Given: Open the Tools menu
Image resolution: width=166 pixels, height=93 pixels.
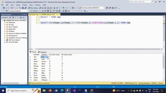Looking at the screenshot, I should pyautogui.click(x=31, y=5).
